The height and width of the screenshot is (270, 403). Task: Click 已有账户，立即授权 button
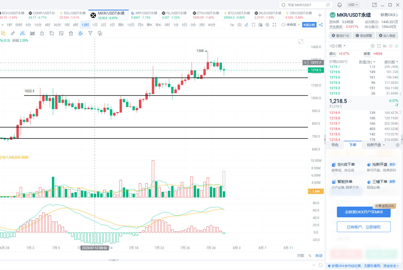click(x=364, y=227)
